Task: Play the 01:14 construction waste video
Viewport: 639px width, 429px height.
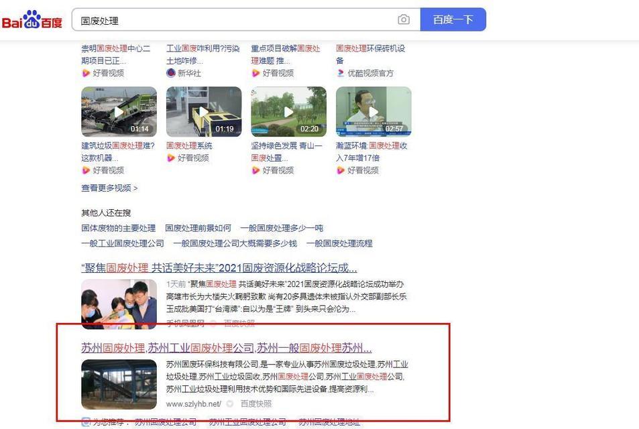Action: point(119,112)
